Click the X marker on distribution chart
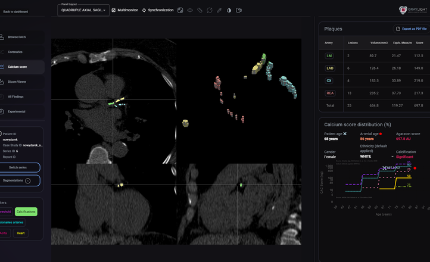 pos(385,168)
